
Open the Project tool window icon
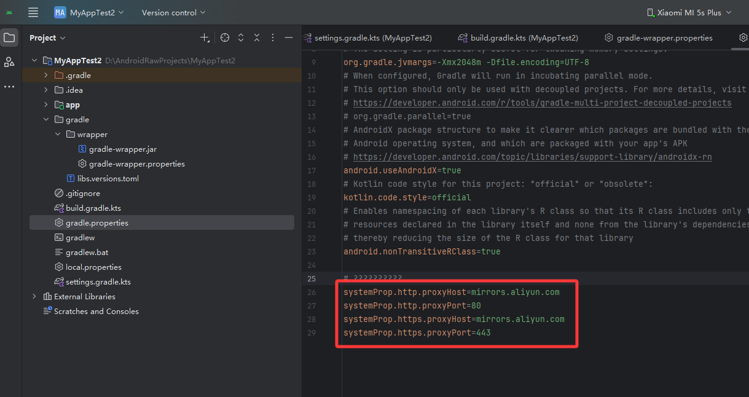pos(9,38)
